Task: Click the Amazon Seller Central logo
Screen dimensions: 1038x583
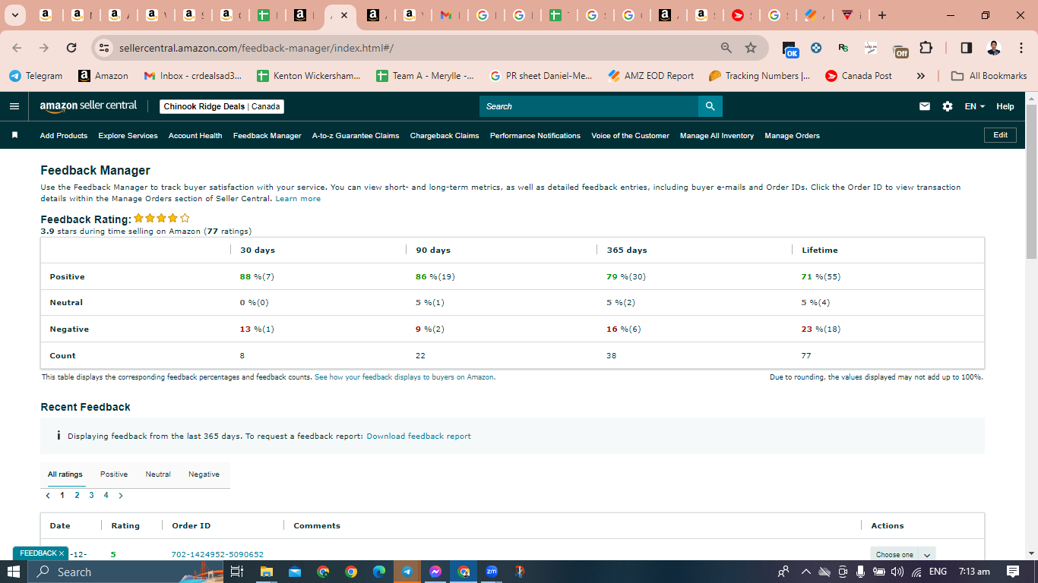Action: [x=88, y=106]
